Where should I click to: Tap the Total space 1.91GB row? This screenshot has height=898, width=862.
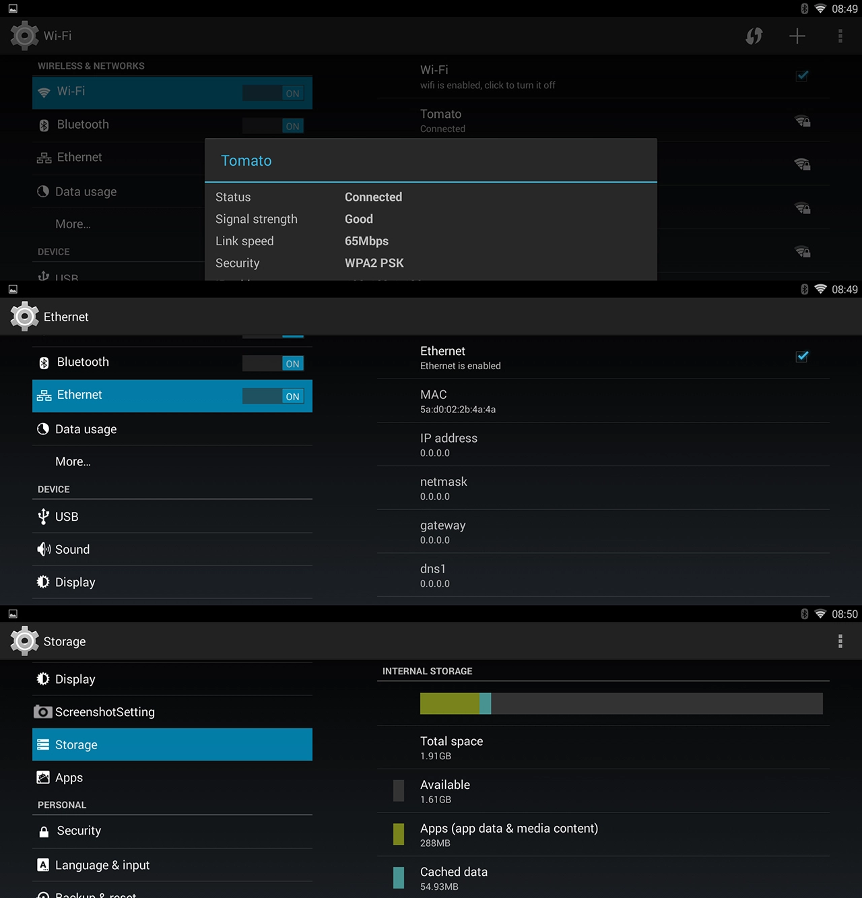point(603,748)
